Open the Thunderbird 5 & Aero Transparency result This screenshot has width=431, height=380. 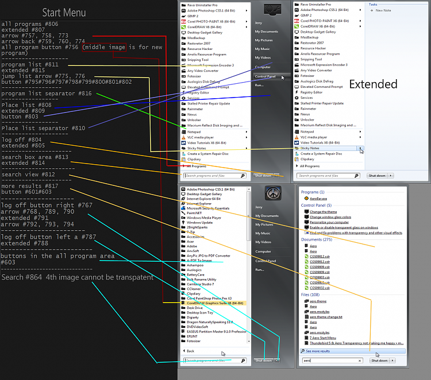(356, 343)
